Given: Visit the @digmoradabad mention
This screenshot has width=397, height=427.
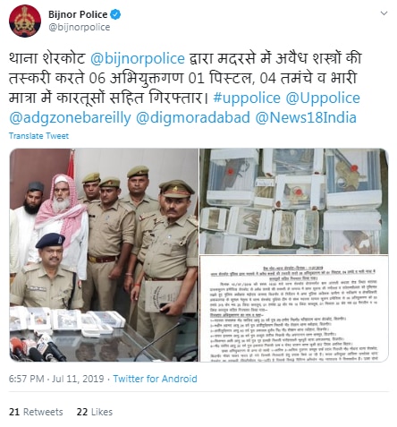Looking at the screenshot, I should [193, 117].
